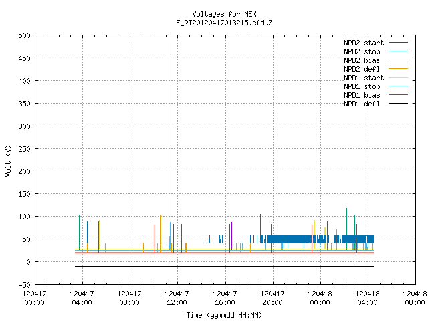Click the 120417 08:00 x-axis label
Screen dimensions: 428x321
click(129, 298)
